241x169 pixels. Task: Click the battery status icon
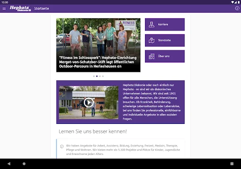[x=239, y=2]
